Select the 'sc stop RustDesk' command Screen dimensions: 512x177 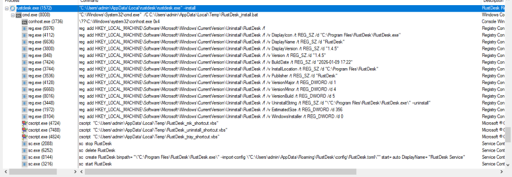point(95,143)
